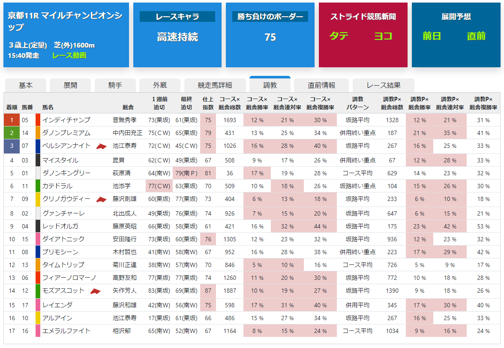The height and width of the screenshot is (348, 504).
Task: Click the orange frame color of ダノンプレミアム
Action: tap(38, 133)
